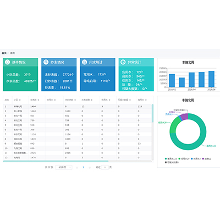Select page number 1 in pagination

tap(83, 167)
